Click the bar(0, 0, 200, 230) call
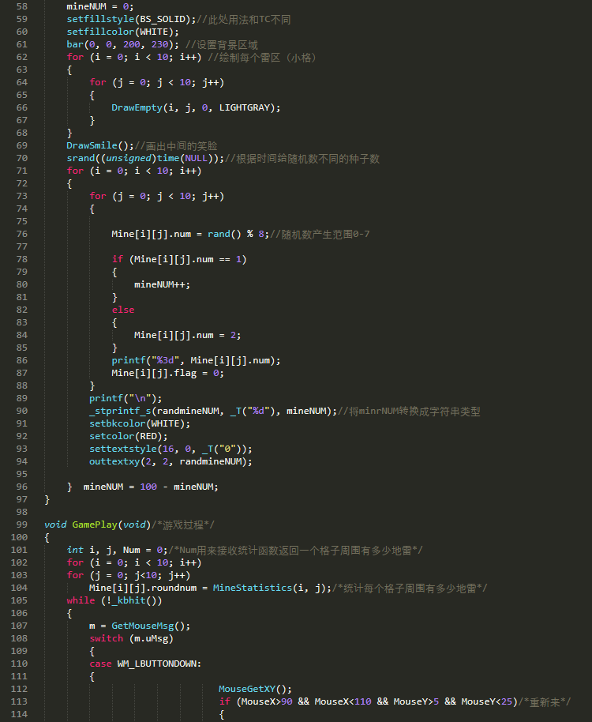Viewport: 592px width, 722px height. (123, 45)
